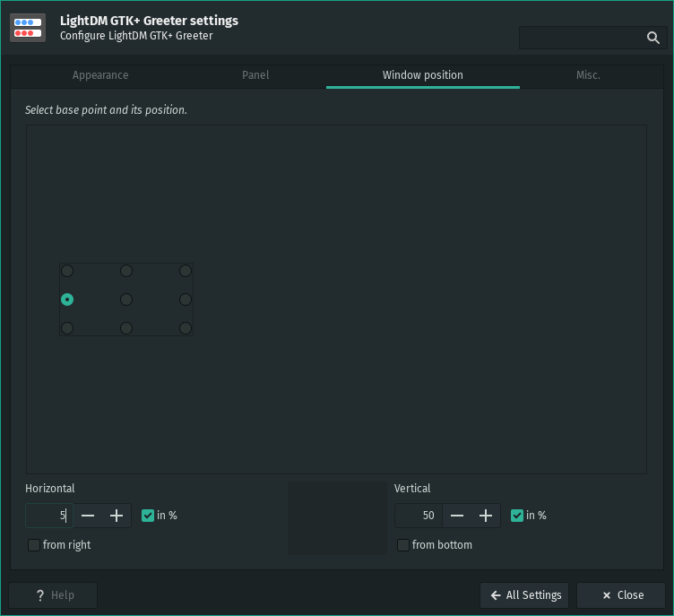The height and width of the screenshot is (616, 674).
Task: Click the search magnifier icon
Action: [652, 38]
